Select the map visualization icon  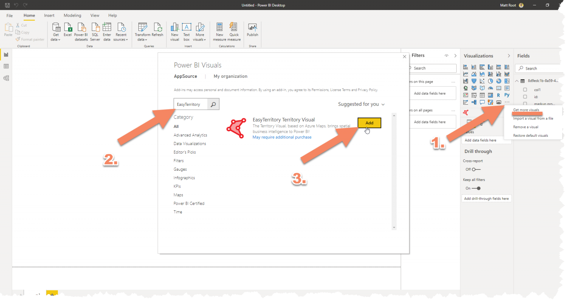[x=466, y=88]
